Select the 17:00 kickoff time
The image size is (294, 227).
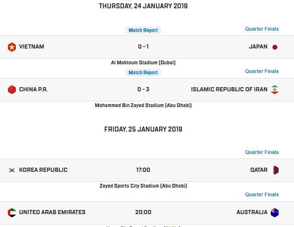143,170
